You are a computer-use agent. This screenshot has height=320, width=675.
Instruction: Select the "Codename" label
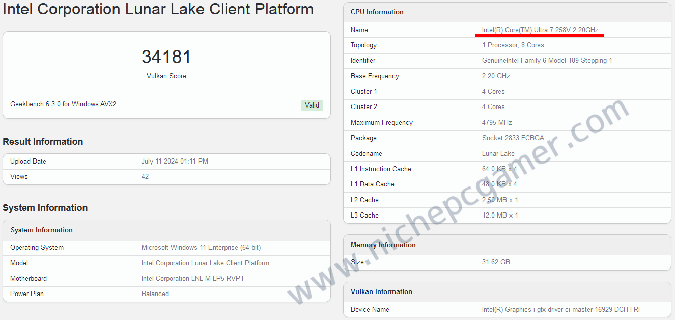click(x=367, y=154)
